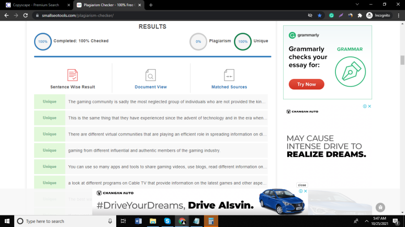
Task: Open the notification center icon
Action: (x=396, y=221)
